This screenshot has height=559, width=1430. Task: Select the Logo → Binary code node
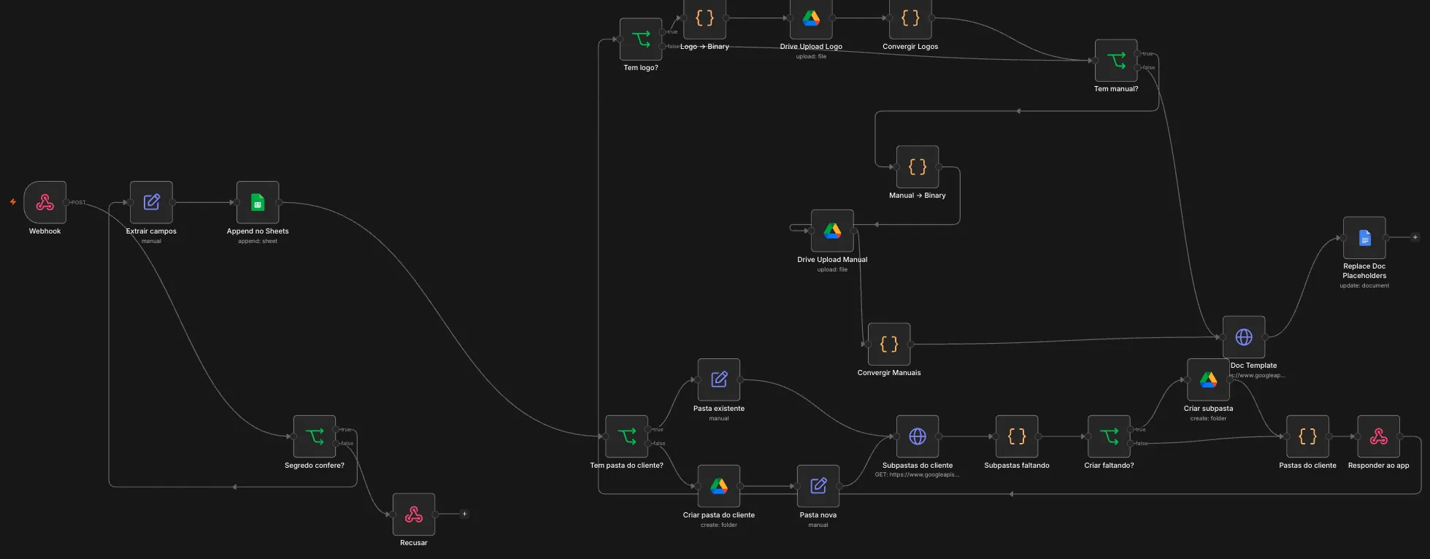tap(704, 18)
